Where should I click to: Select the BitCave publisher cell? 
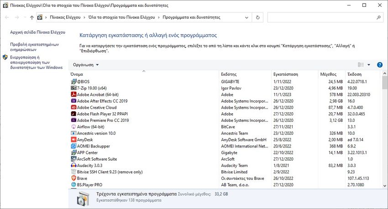pos(228,127)
